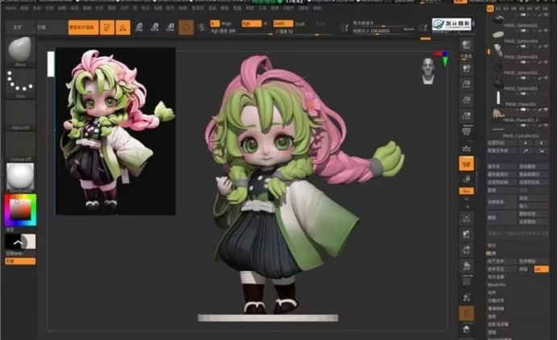This screenshot has height=340, width=558.
Task: Click the 灯箱 button
Action: click(x=51, y=27)
